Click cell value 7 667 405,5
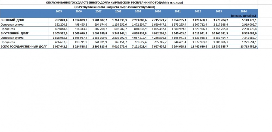Image resolution: width=272 pixels, height=132 pixels. [x=159, y=47]
